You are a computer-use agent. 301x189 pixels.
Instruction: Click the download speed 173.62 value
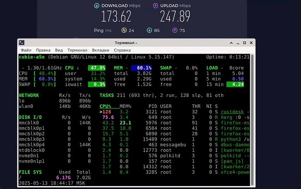coord(116,16)
